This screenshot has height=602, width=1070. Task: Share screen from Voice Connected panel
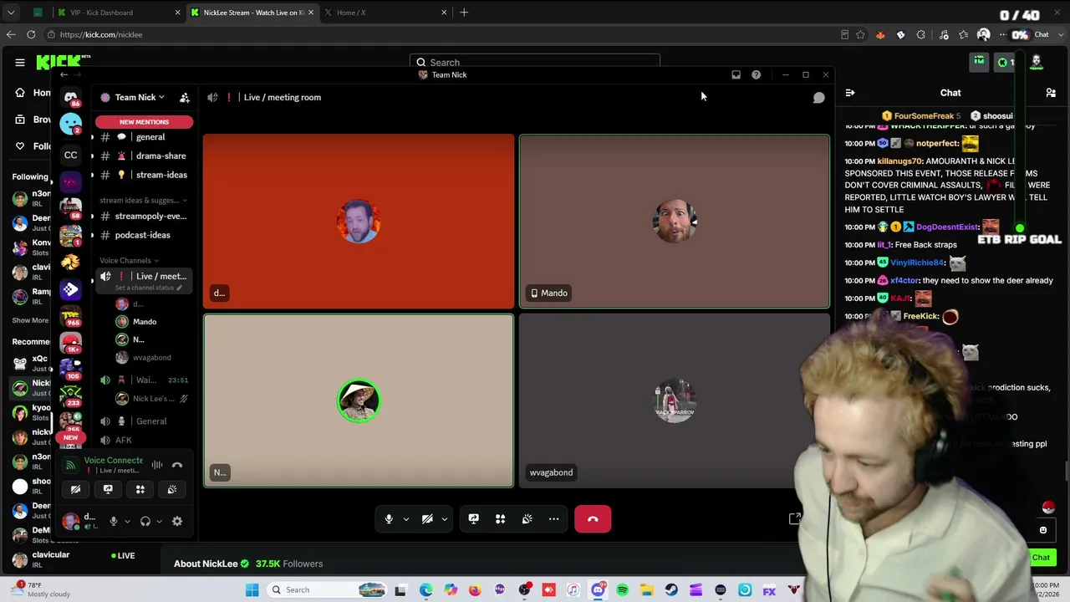tap(108, 489)
